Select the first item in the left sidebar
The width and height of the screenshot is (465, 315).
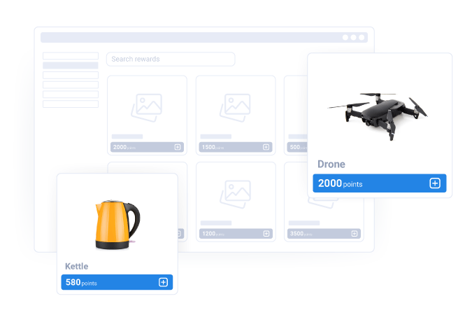pos(71,55)
